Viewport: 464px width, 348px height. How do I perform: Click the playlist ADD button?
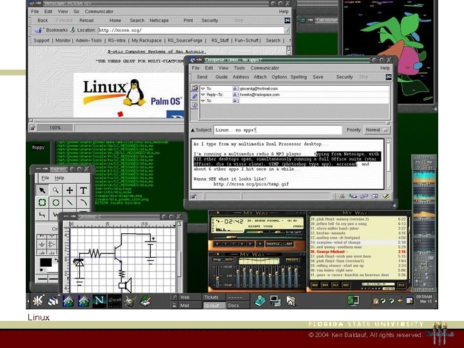click(x=315, y=285)
